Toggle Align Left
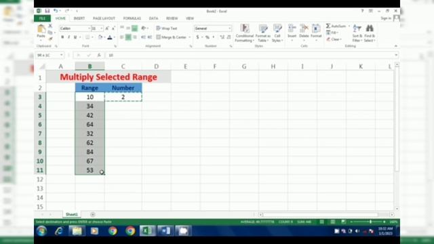The height and width of the screenshot is (244, 434). [122, 37]
